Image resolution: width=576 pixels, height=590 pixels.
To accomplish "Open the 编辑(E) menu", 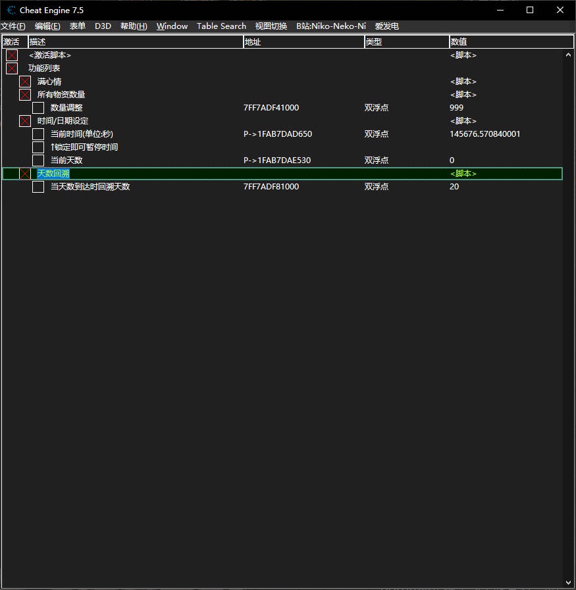I will 47,26.
